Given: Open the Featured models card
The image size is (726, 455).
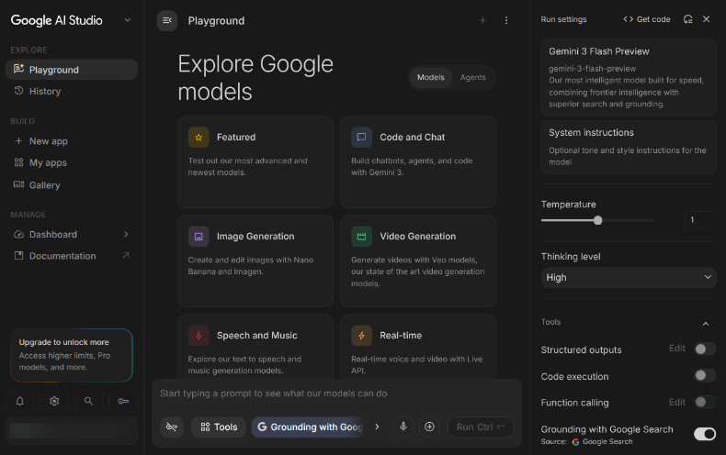Looking at the screenshot, I should [x=255, y=161].
